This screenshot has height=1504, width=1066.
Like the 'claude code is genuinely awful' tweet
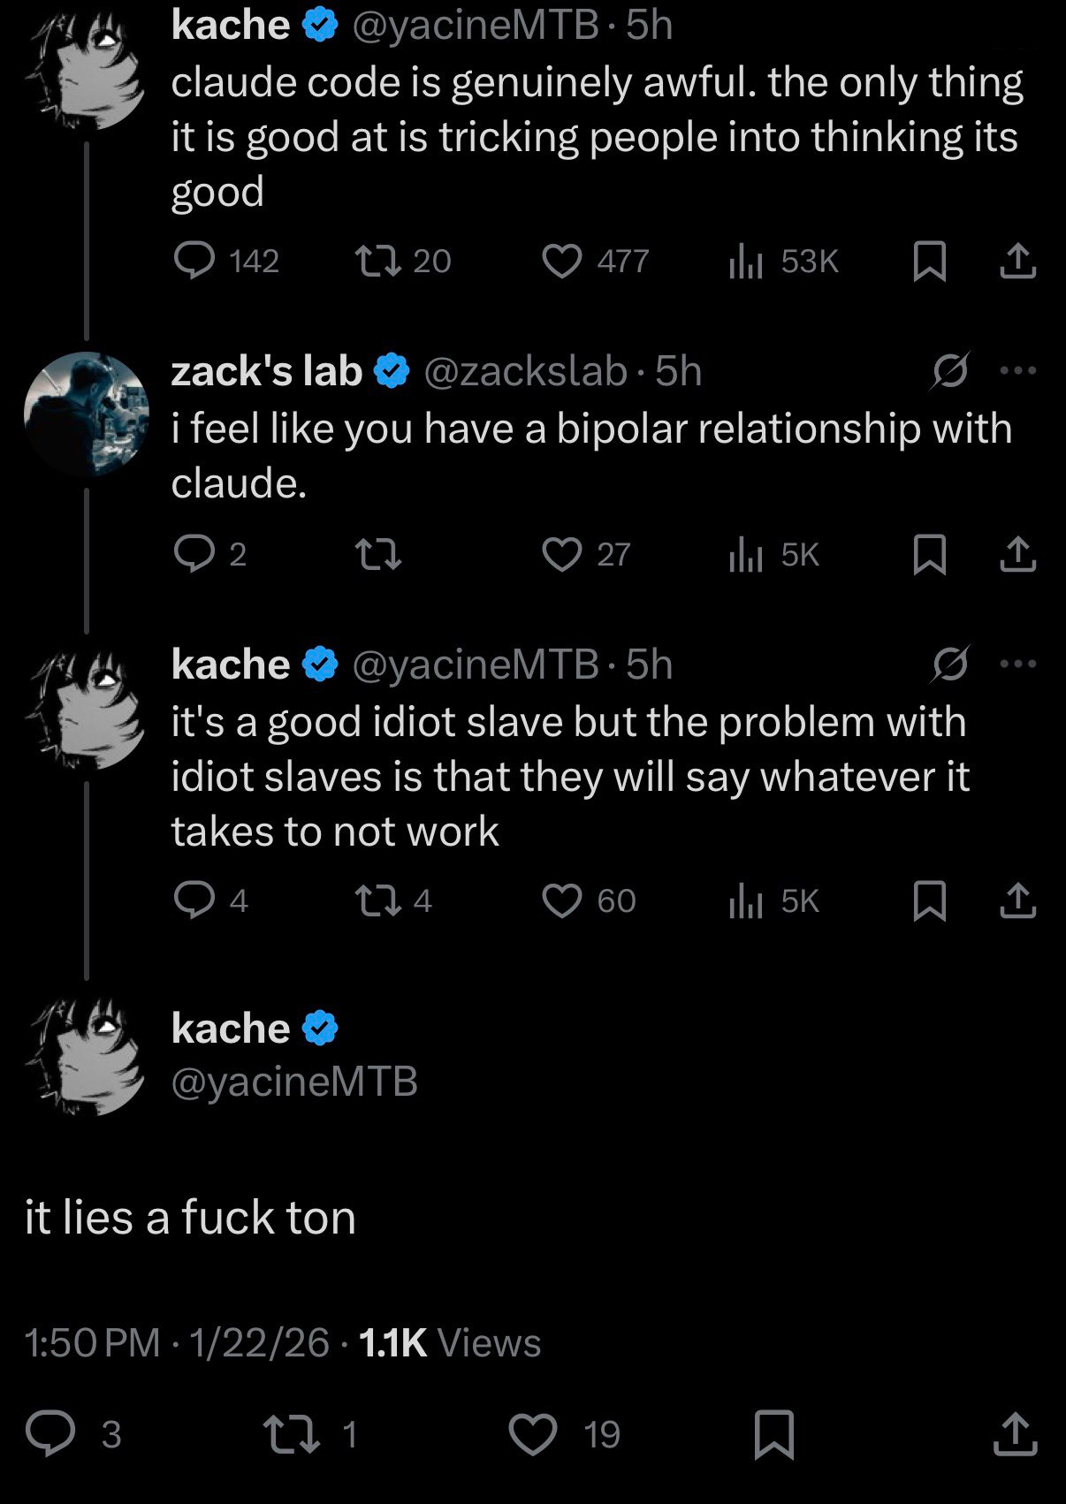(562, 262)
